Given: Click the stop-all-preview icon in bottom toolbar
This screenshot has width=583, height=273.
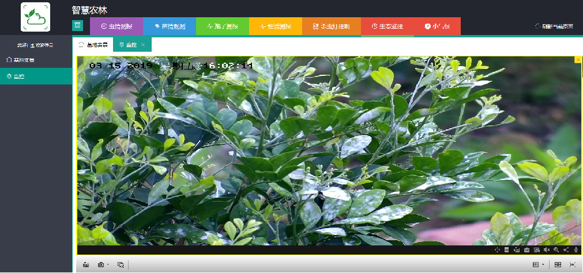Looking at the screenshot, I should (121, 265).
